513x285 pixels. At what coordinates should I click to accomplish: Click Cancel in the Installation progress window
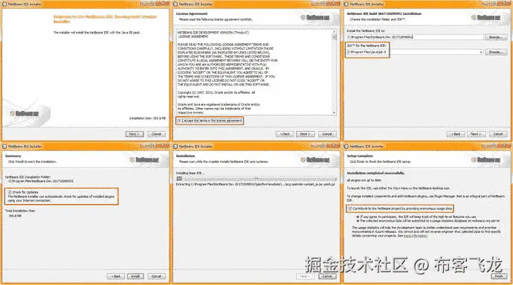pyautogui.click(x=327, y=276)
